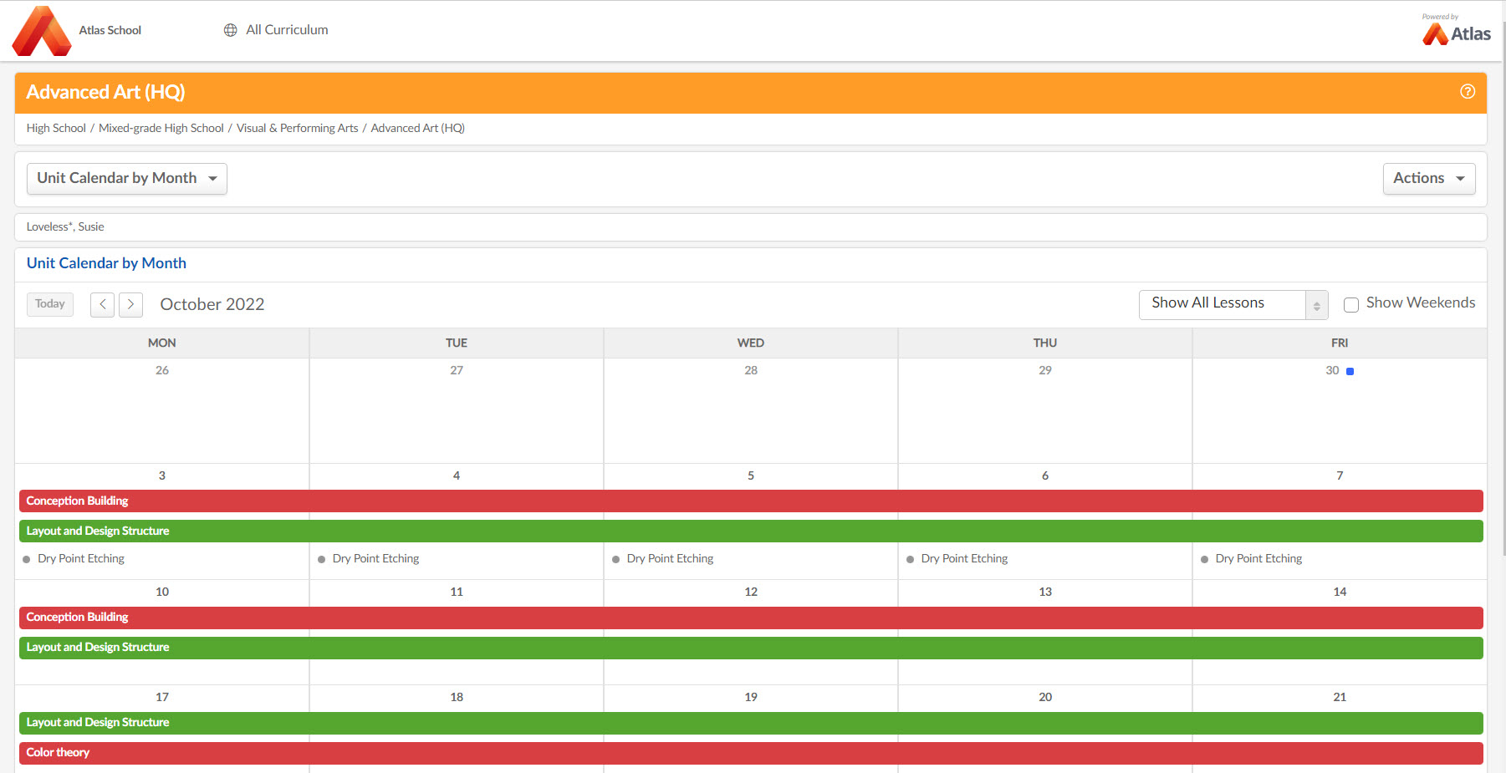Open Dry Point Etching lesson on Thursday 6
Screen dimensions: 1506x773
pyautogui.click(x=964, y=559)
